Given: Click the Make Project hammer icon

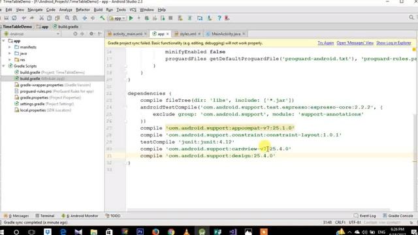Looking at the screenshot, I should [102, 18].
